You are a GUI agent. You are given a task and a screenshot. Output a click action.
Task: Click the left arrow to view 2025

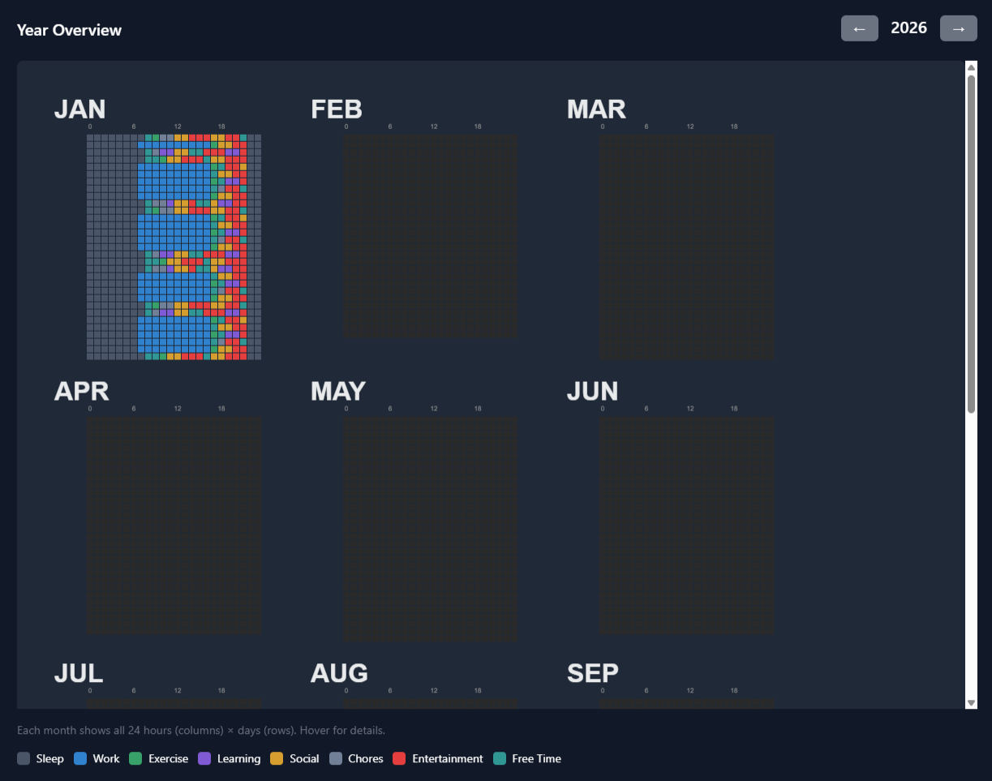click(859, 28)
